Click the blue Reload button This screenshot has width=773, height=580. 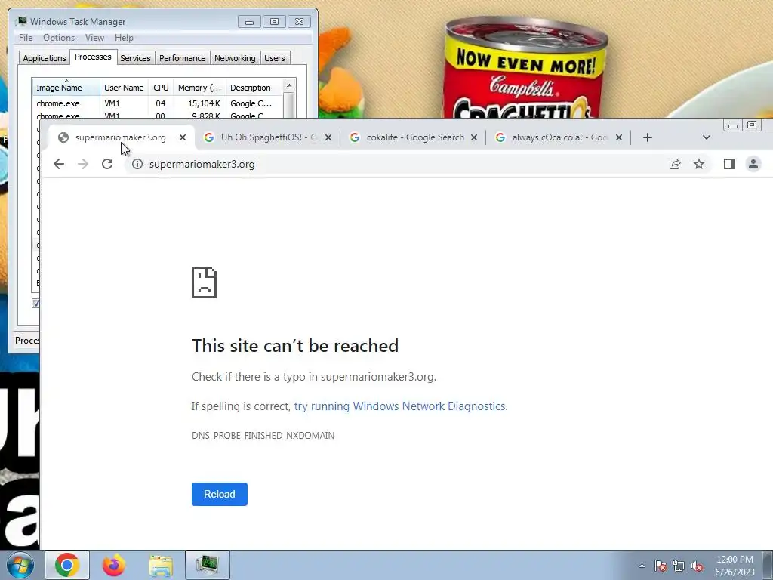pos(220,494)
